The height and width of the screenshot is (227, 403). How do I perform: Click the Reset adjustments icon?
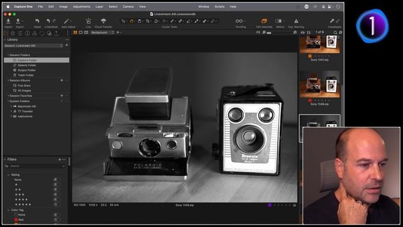coord(37,21)
